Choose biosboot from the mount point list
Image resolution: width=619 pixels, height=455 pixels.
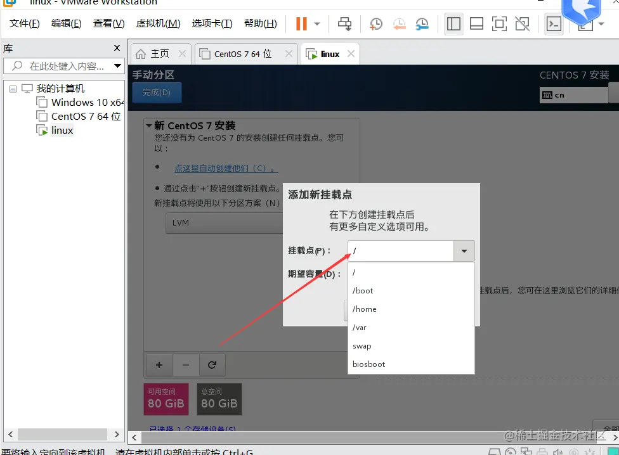tap(410, 364)
